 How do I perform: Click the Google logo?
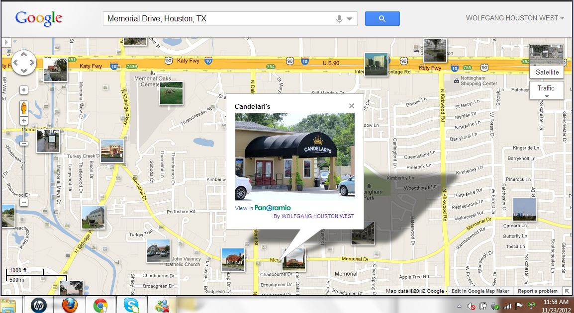tap(39, 18)
